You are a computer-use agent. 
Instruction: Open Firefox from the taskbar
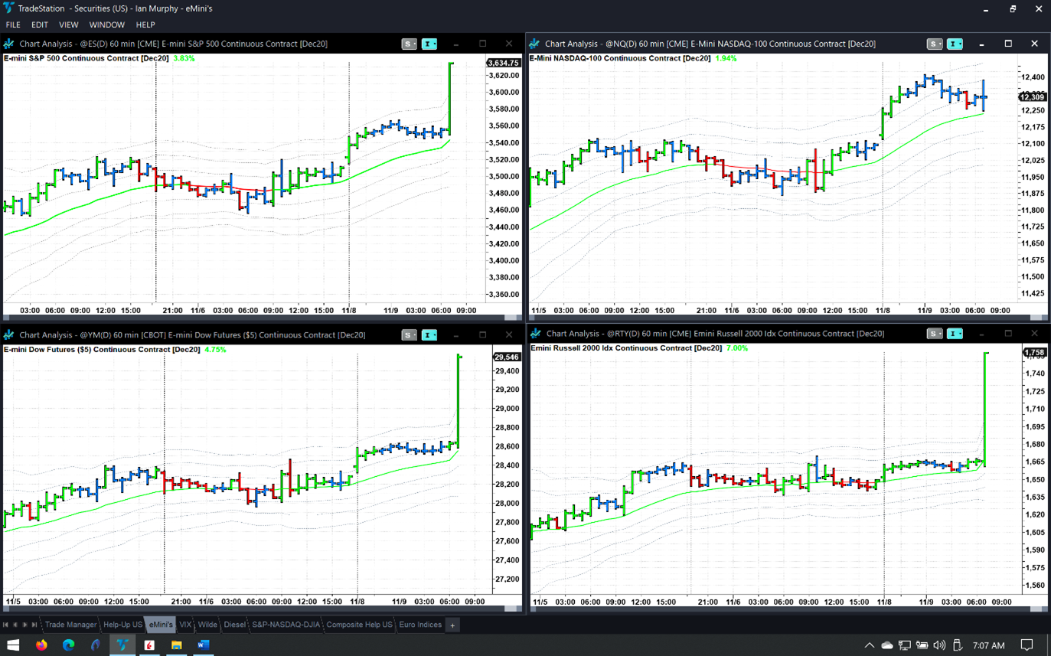(41, 645)
